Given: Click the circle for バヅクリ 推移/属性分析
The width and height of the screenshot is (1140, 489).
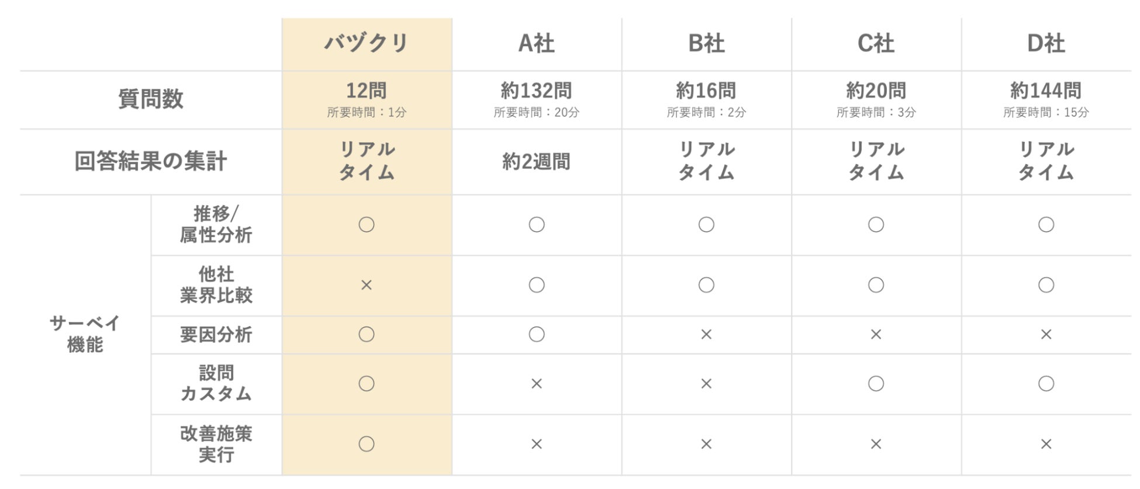Looking at the screenshot, I should [x=367, y=224].
